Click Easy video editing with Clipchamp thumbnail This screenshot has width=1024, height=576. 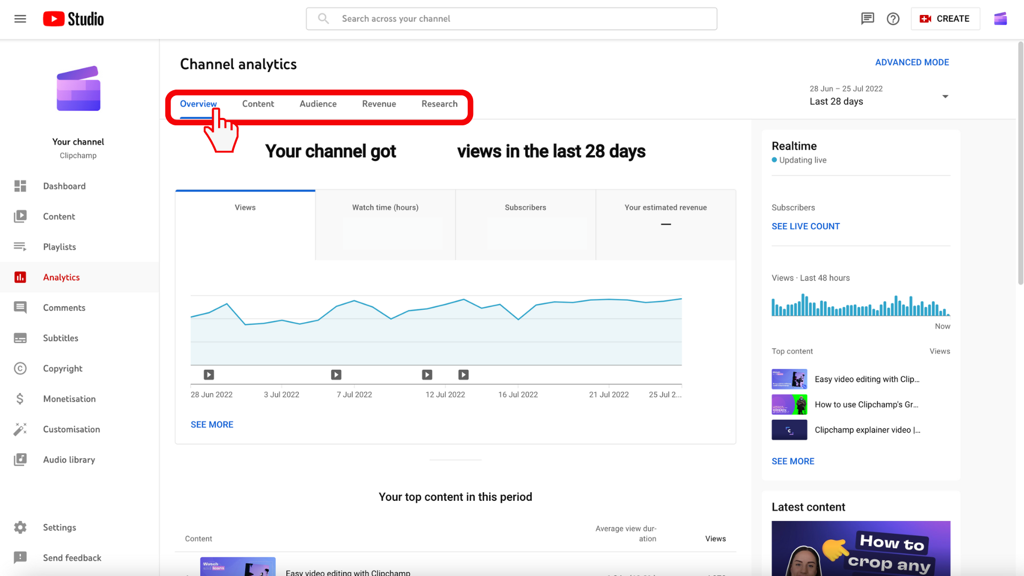pyautogui.click(x=788, y=379)
